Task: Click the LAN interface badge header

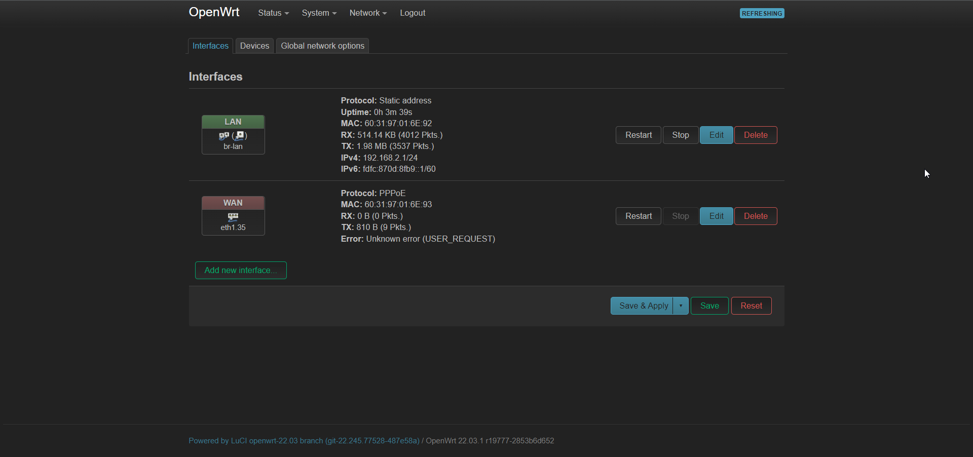Action: click(x=233, y=122)
